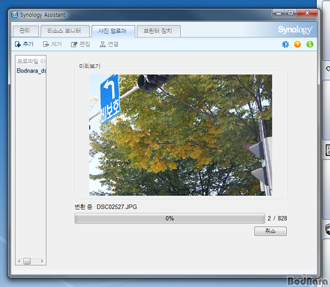Show info via green info icon
This screenshot has height=287, width=330.
point(310,44)
